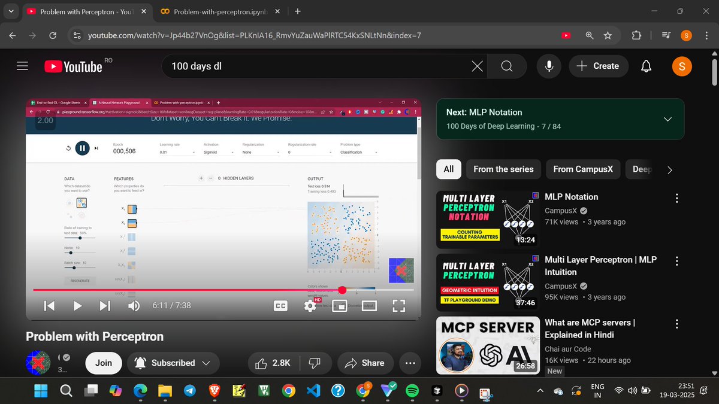Start voice search with microphone
Screen dimensions: 719x404
(x=549, y=66)
